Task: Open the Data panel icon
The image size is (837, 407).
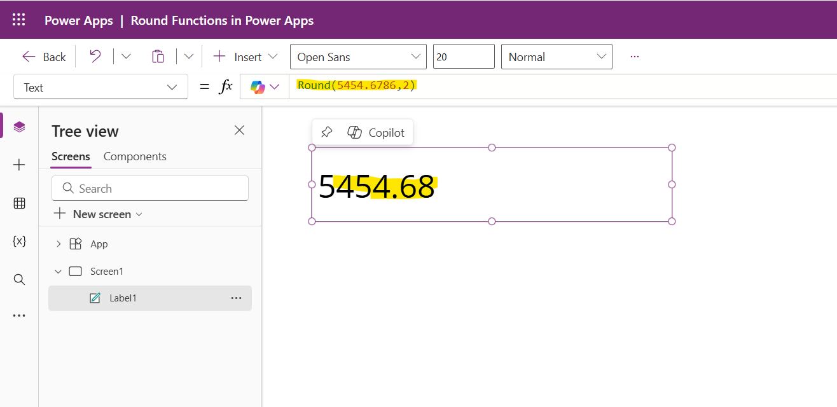Action: [x=19, y=203]
